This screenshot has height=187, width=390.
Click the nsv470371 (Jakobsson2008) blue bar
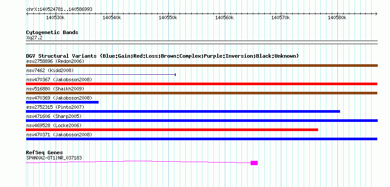[202, 139]
